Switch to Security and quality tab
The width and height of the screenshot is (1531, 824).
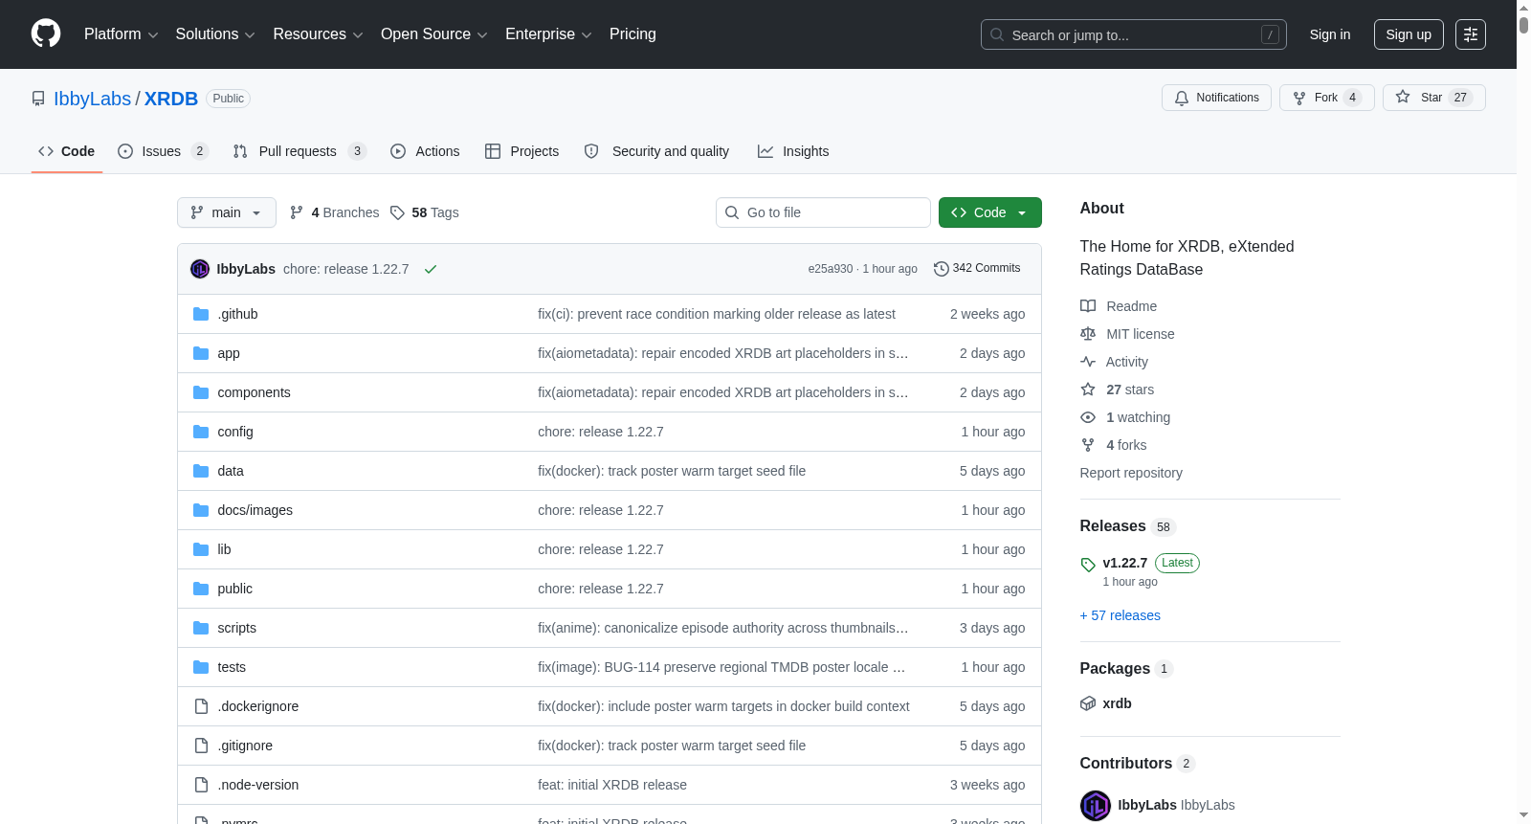(x=656, y=151)
